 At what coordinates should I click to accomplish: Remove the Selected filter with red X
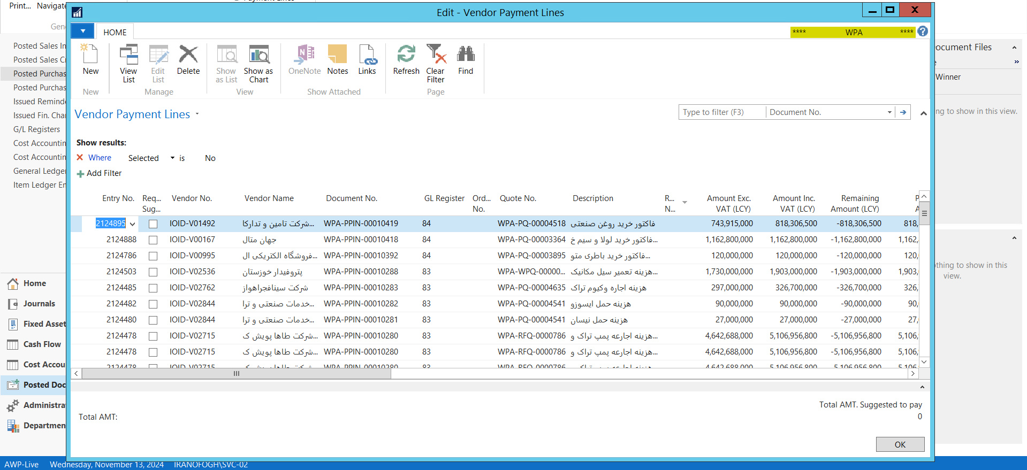click(80, 157)
